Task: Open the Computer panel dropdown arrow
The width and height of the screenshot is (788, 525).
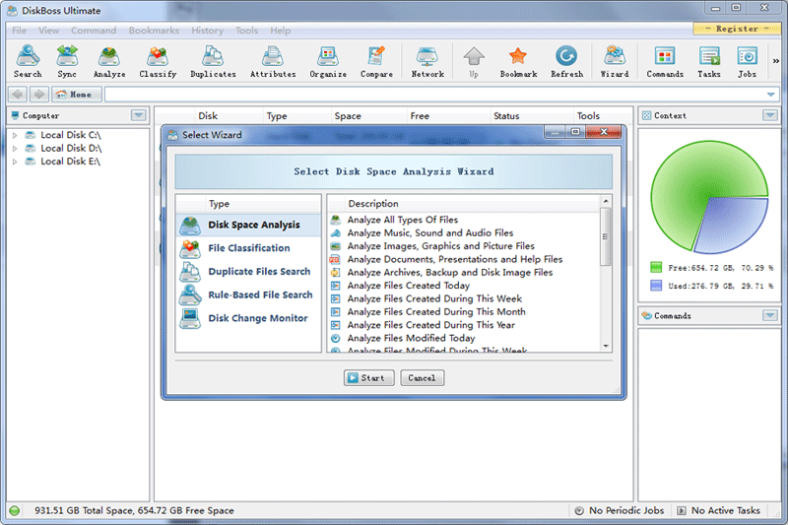Action: [x=139, y=115]
